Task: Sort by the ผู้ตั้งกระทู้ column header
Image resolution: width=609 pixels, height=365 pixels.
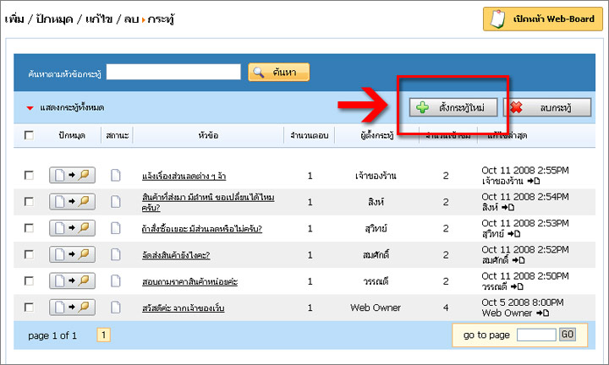Action: [375, 135]
